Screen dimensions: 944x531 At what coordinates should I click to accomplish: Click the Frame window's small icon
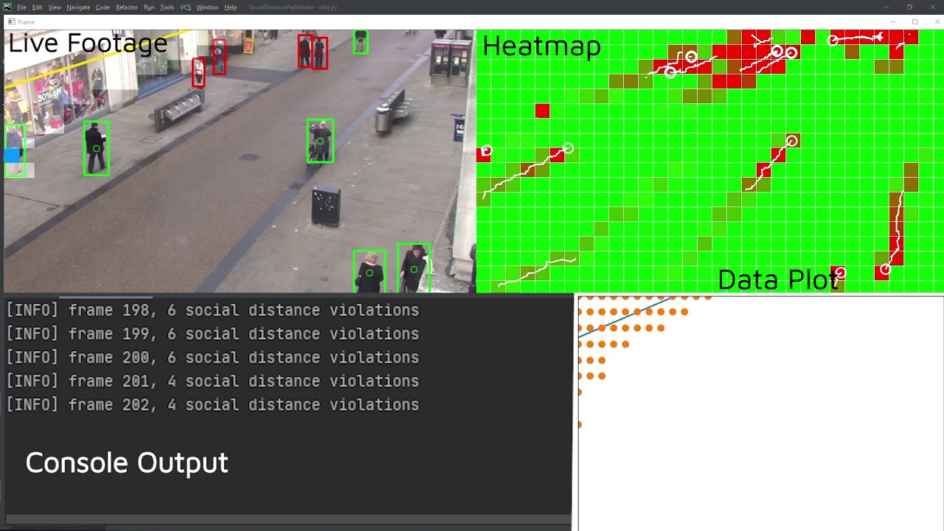click(x=10, y=22)
